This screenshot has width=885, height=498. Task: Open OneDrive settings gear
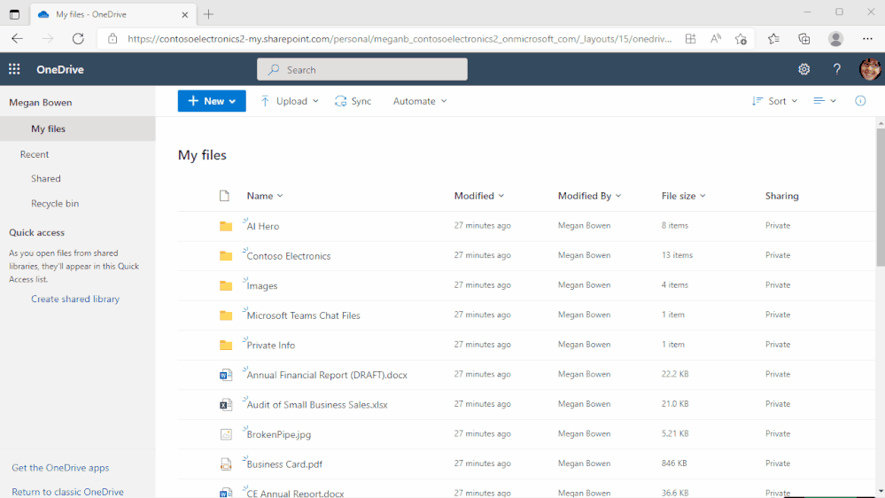coord(803,69)
